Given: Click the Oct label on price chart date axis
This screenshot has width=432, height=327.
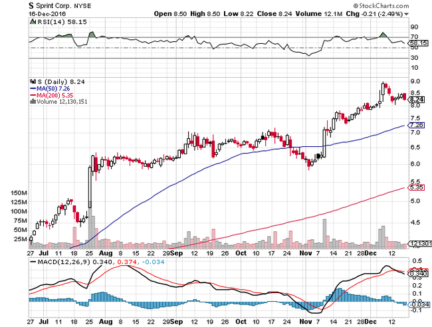Looking at the screenshot, I should (x=241, y=253).
